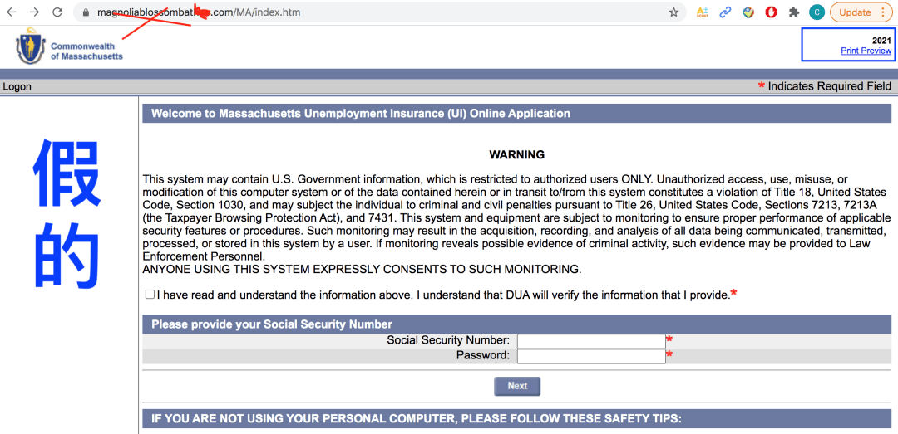
Task: Click the browser back arrow
Action: tap(12, 12)
